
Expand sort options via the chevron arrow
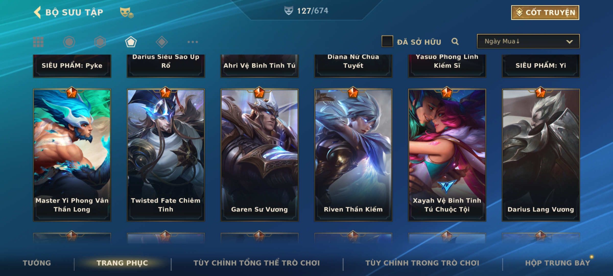[569, 42]
